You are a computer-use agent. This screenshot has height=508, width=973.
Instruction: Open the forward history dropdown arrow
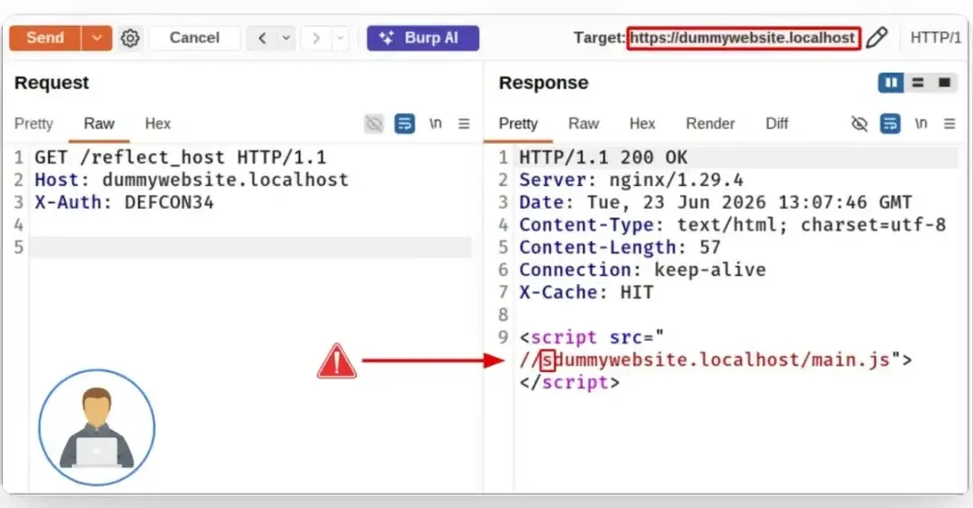coord(340,38)
